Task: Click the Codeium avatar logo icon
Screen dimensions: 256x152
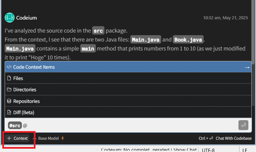Action: [x=10, y=18]
